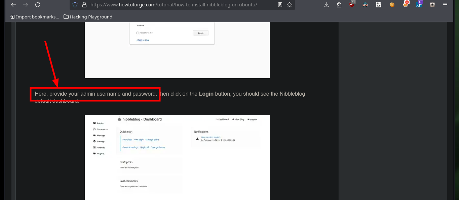Open the goggles-face extension icon
This screenshot has height=200, width=459.
coord(365,5)
